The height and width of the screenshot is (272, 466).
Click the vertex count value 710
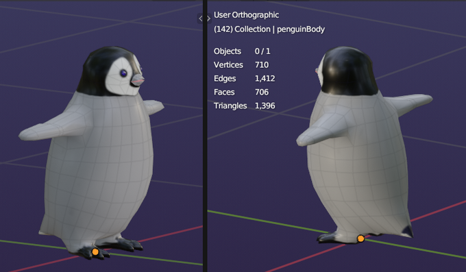262,65
